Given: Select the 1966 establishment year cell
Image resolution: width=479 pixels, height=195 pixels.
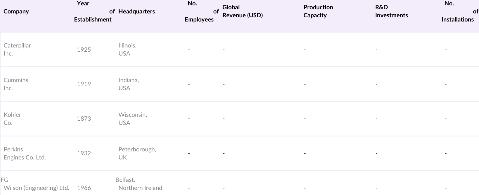Looking at the screenshot, I should coord(84,188).
